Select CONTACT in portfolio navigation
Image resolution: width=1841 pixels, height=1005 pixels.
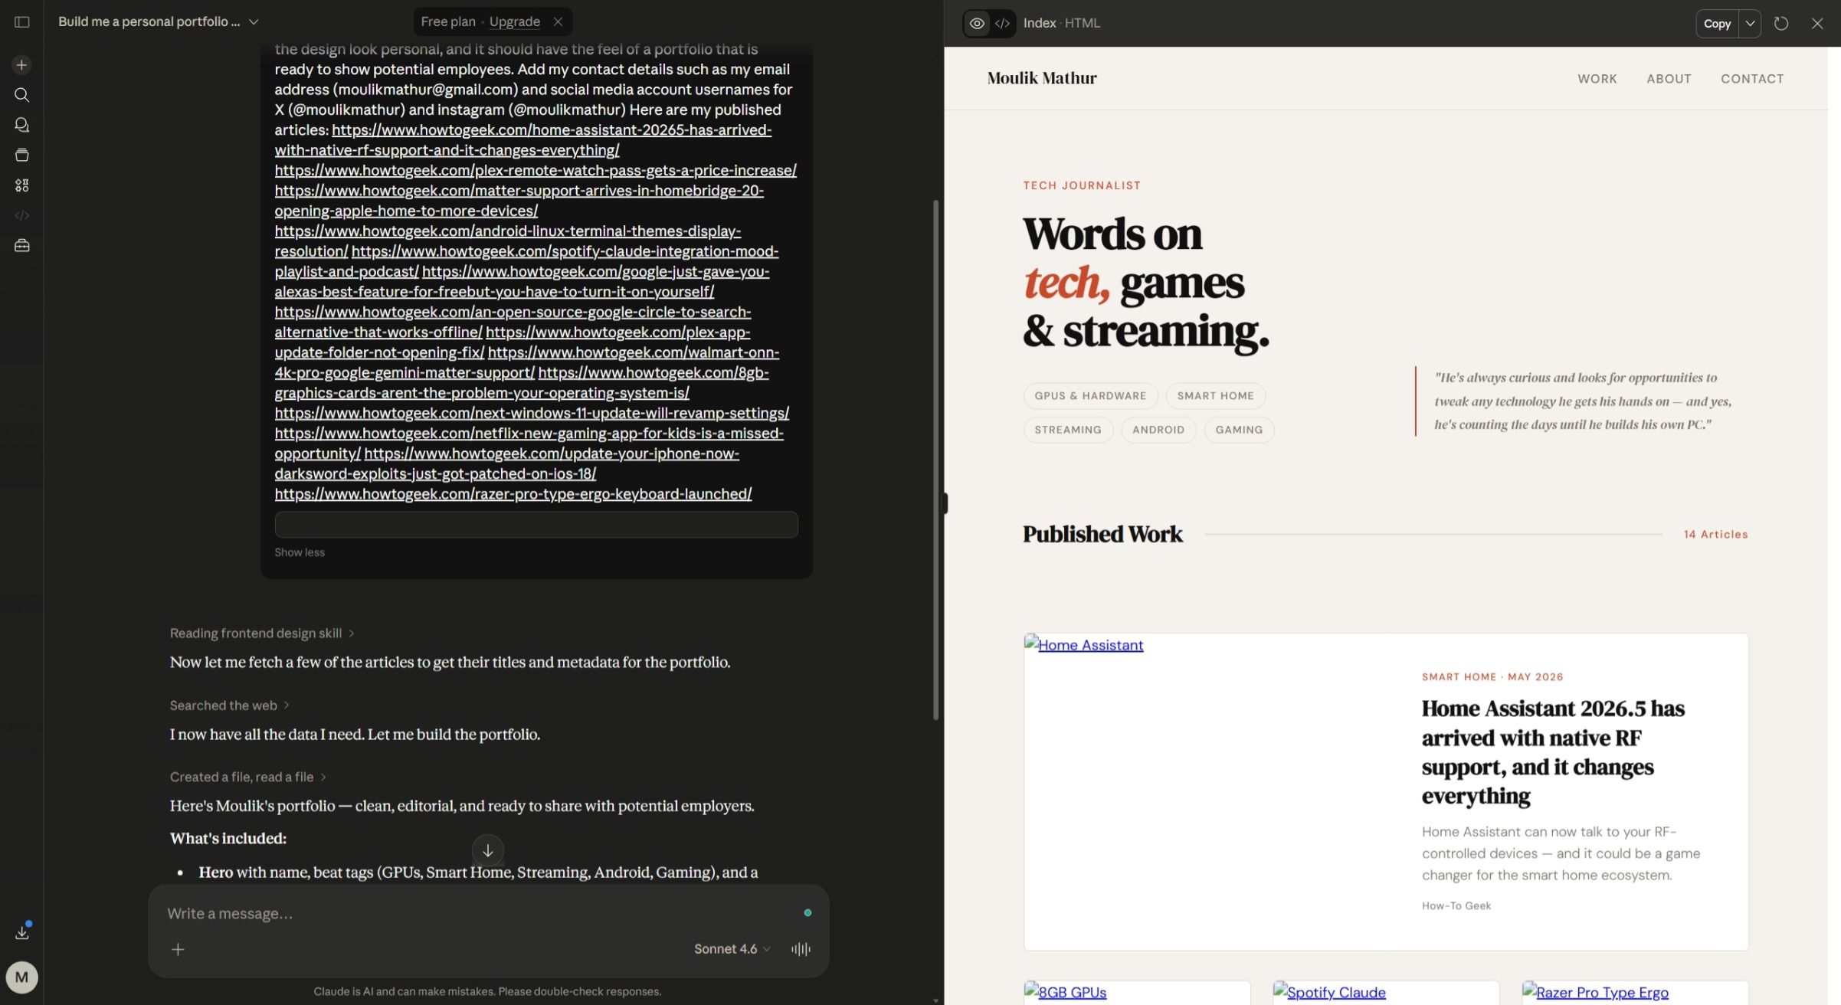click(x=1752, y=78)
